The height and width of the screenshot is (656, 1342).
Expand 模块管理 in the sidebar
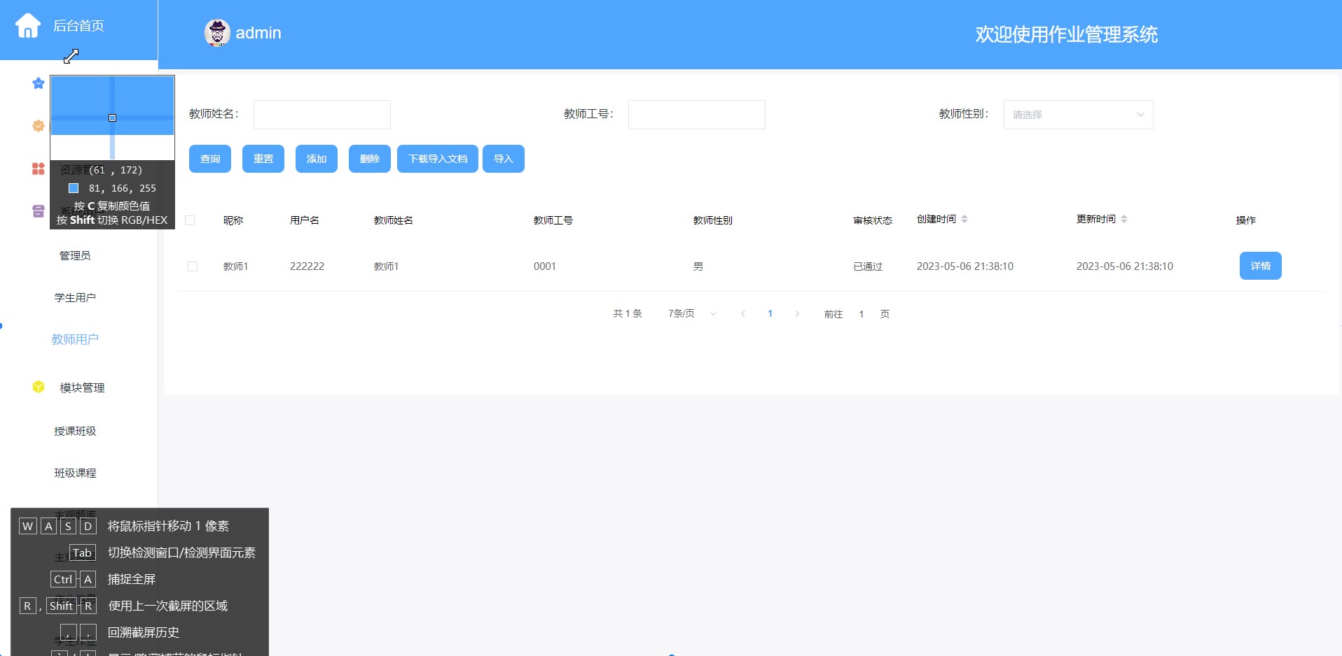coord(82,387)
